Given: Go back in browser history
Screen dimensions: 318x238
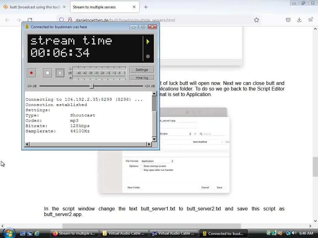Looking at the screenshot, I should coord(7,20).
